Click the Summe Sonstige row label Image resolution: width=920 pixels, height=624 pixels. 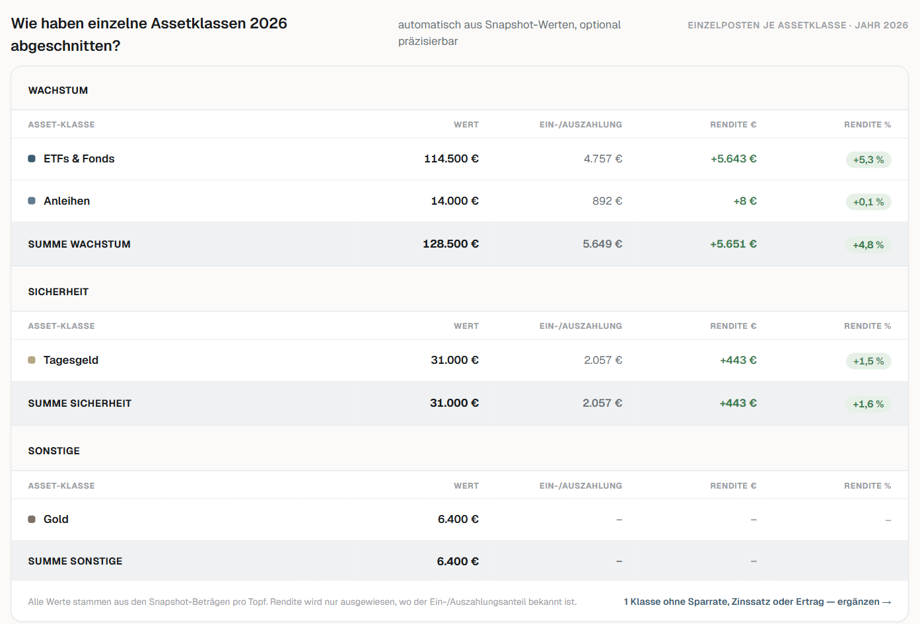coord(75,561)
